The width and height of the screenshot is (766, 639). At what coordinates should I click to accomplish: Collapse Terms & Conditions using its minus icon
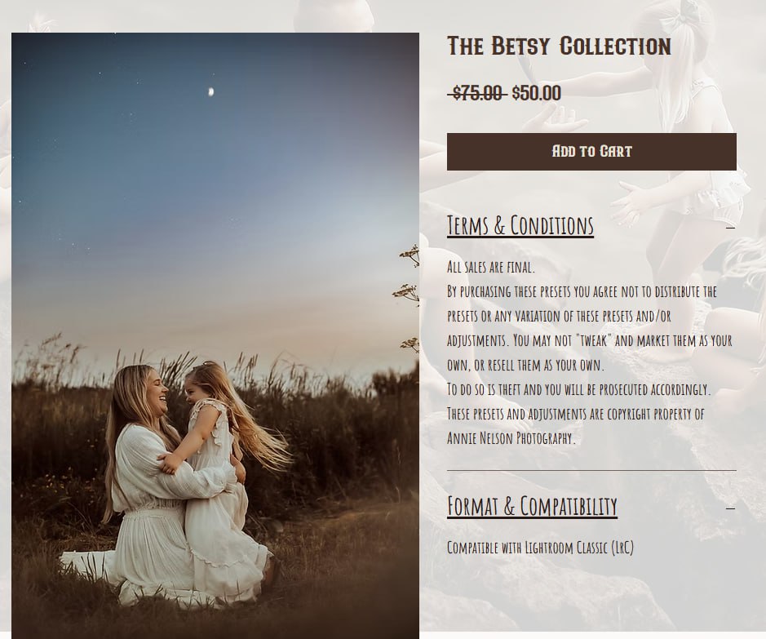coord(730,227)
